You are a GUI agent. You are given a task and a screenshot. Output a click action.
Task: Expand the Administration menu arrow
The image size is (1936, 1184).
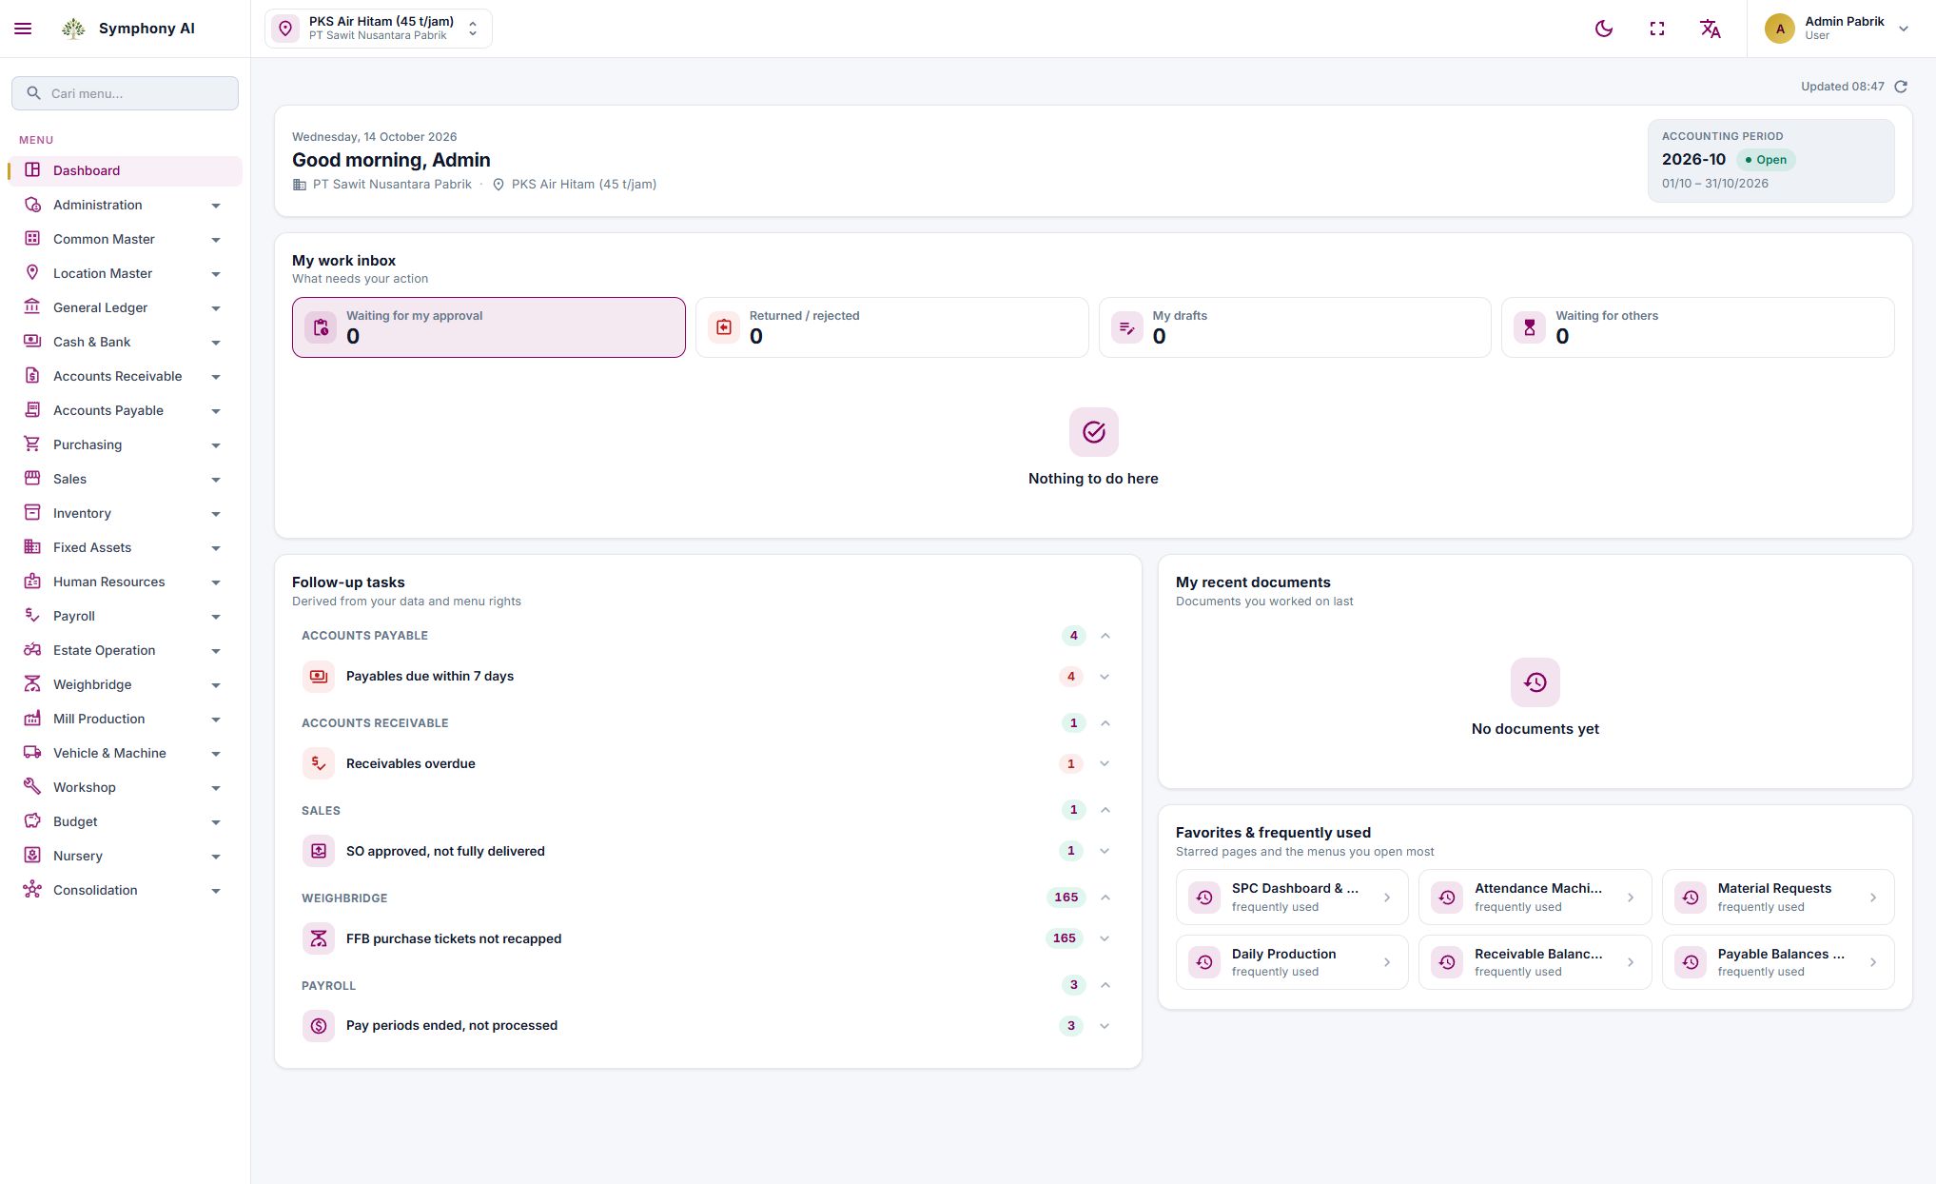216,206
